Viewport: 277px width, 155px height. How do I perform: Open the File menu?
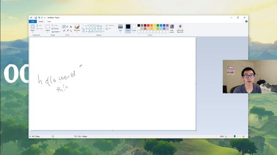33,22
